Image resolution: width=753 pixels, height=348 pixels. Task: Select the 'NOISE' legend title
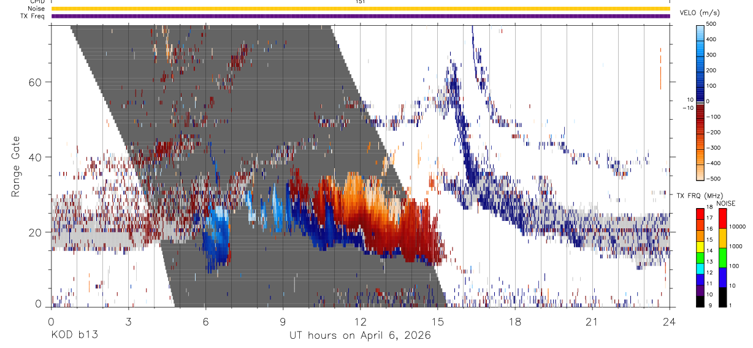click(726, 203)
